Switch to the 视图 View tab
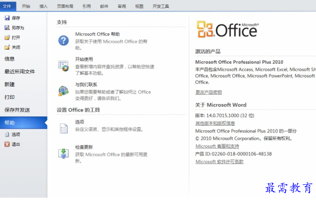Screen dimensions: 316x201 tap(139, 6)
